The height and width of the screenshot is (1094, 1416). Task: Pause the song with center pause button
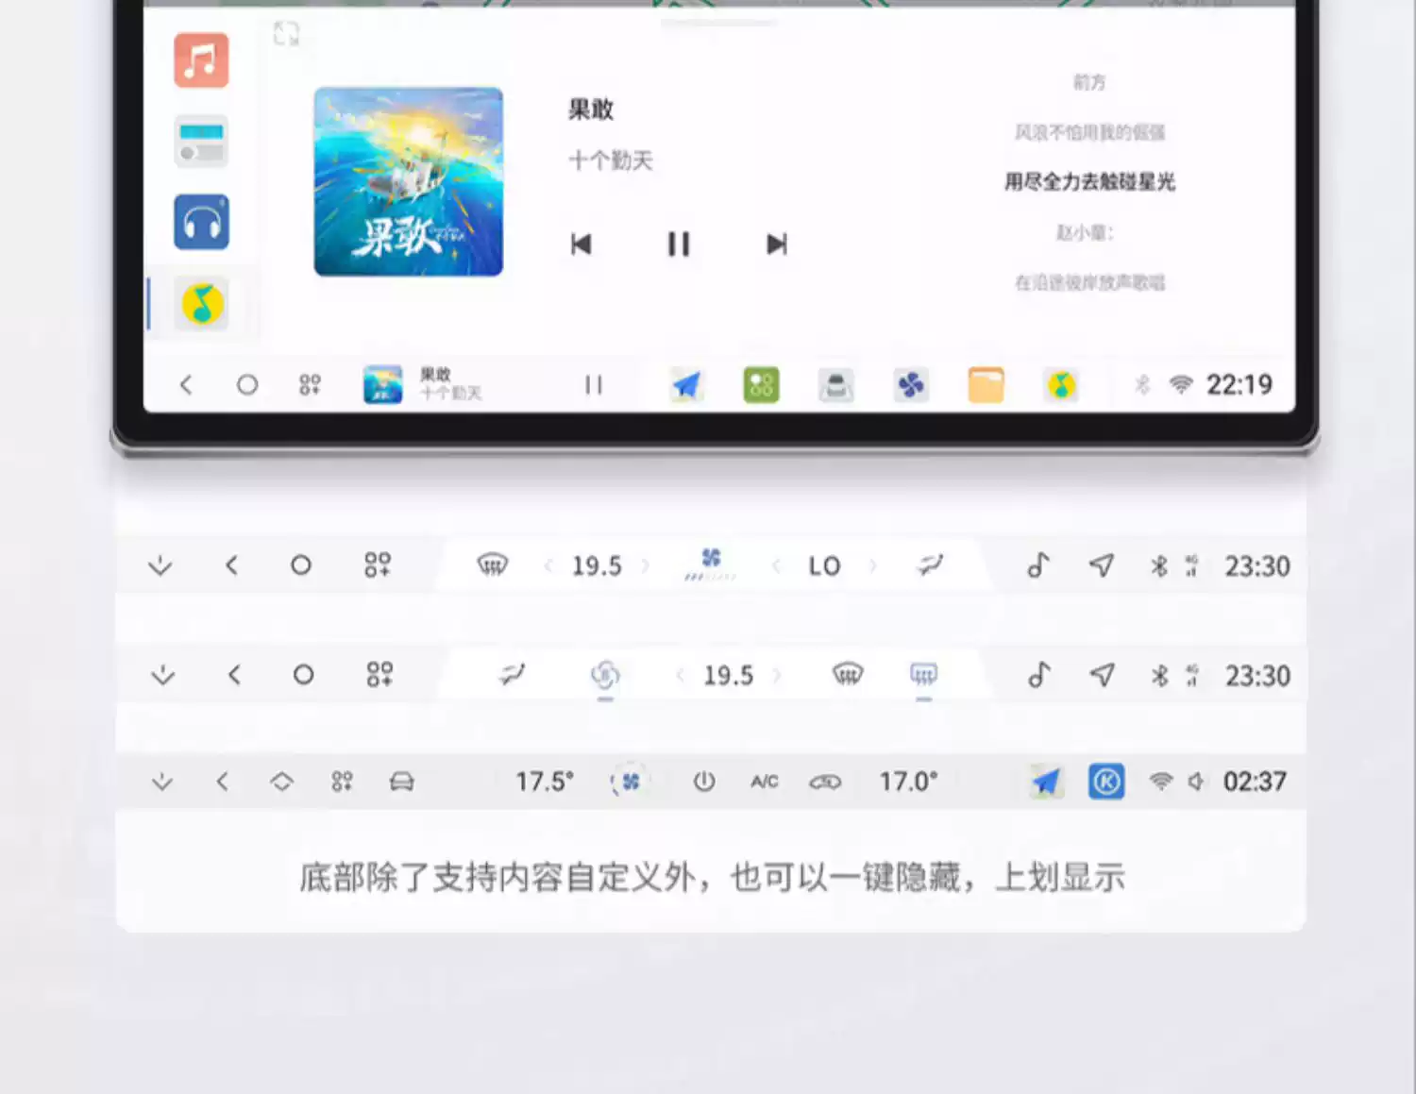(x=678, y=244)
